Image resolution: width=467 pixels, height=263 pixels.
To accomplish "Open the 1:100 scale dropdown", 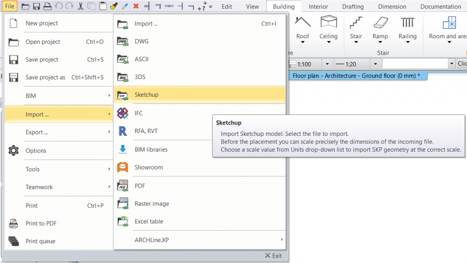I will click(x=327, y=64).
